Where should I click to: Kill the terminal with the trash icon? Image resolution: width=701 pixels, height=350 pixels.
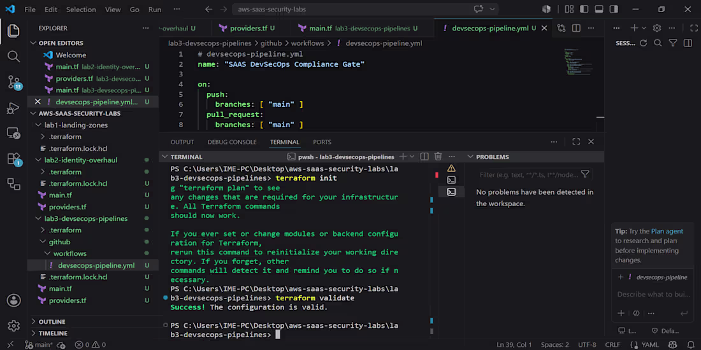pyautogui.click(x=438, y=157)
